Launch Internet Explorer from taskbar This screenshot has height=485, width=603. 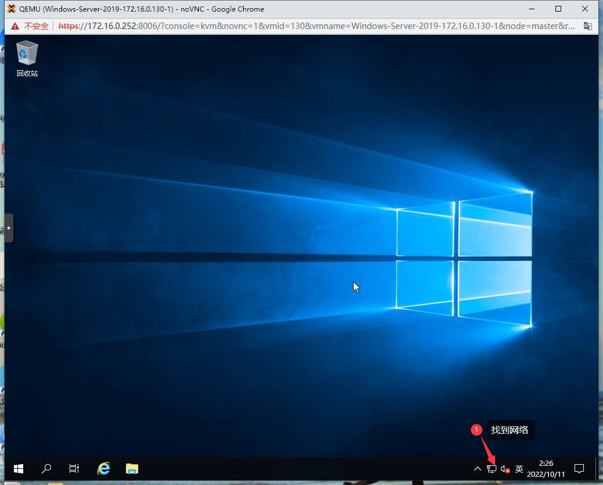coord(103,468)
